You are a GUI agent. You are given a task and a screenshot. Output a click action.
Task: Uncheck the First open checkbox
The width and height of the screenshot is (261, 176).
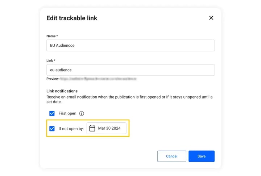click(x=52, y=113)
